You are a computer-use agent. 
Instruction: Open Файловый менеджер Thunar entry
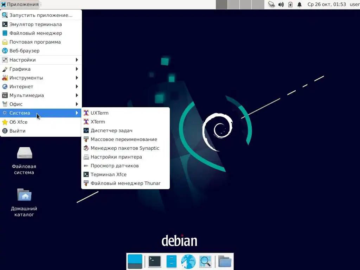(126, 183)
